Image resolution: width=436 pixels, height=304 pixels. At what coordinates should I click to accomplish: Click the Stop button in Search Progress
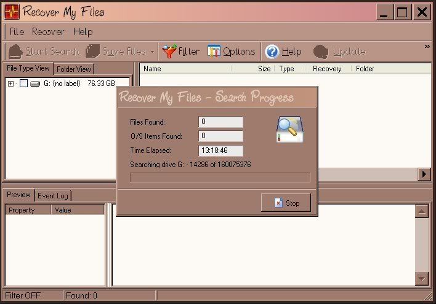click(x=286, y=203)
